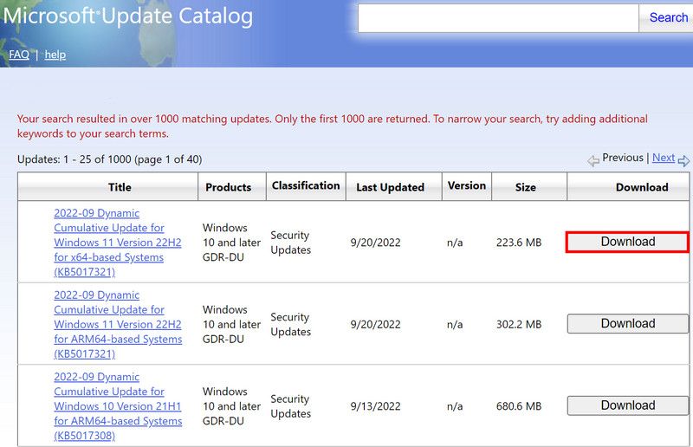Focus the catalog search input field
Image resolution: width=693 pixels, height=447 pixels.
coord(498,18)
